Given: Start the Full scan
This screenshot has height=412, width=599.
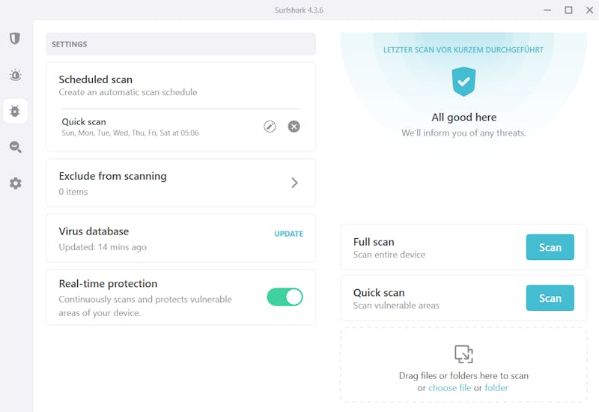Looking at the screenshot, I should pyautogui.click(x=550, y=247).
